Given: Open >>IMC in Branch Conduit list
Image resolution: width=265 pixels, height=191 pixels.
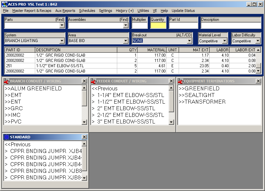Looking at the screenshot, I should 13,115.
